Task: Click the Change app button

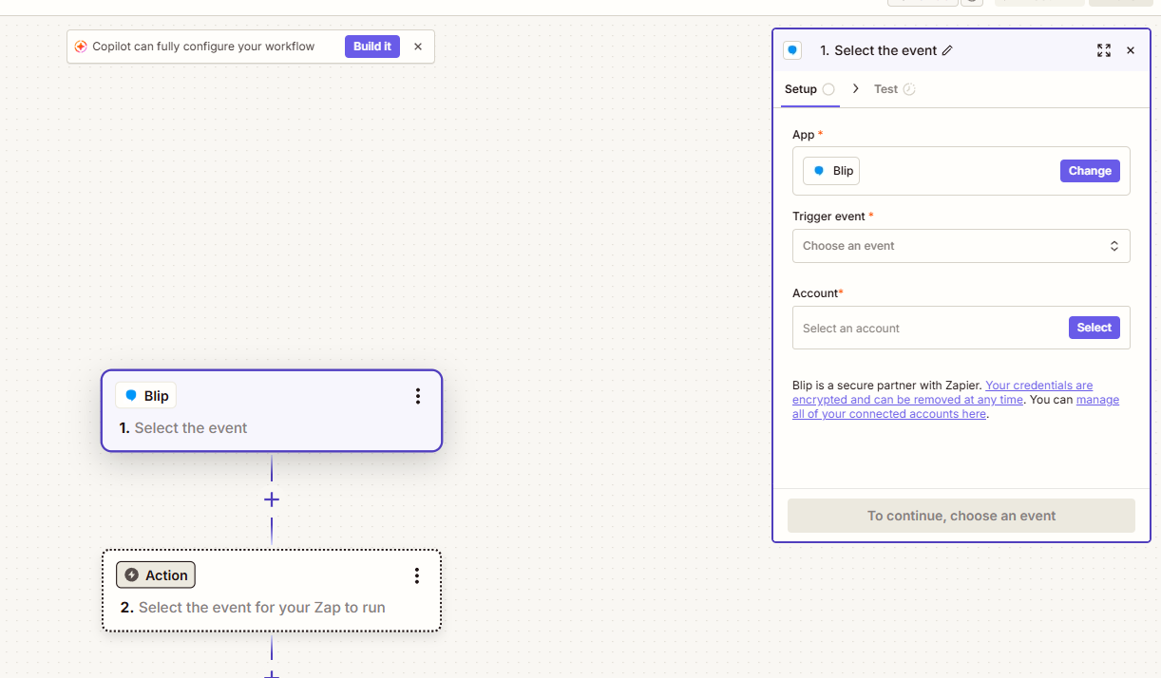Action: click(x=1090, y=171)
